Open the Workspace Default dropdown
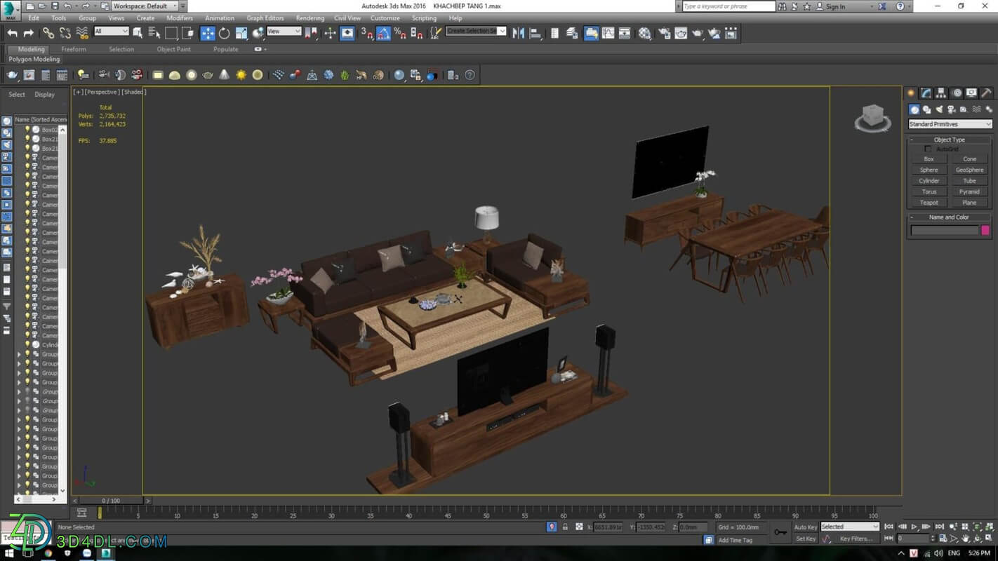998x561 pixels. click(145, 6)
